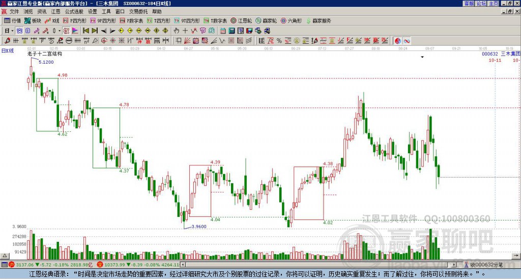Open the 设置 menu

point(93,12)
